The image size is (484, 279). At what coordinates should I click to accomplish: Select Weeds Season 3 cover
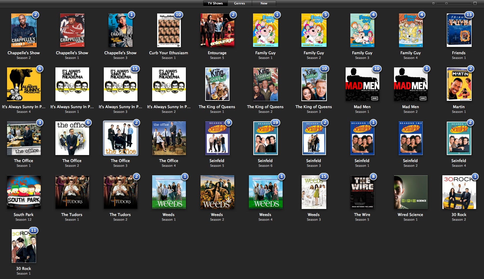(314, 192)
